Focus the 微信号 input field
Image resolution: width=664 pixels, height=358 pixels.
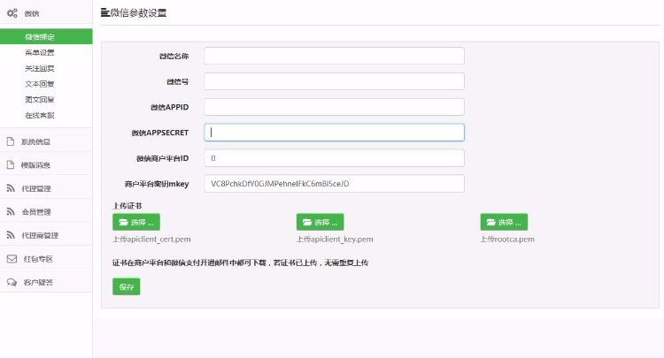[x=334, y=81]
